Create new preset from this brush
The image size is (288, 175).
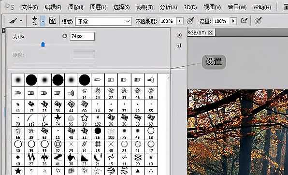pyautogui.click(x=179, y=45)
